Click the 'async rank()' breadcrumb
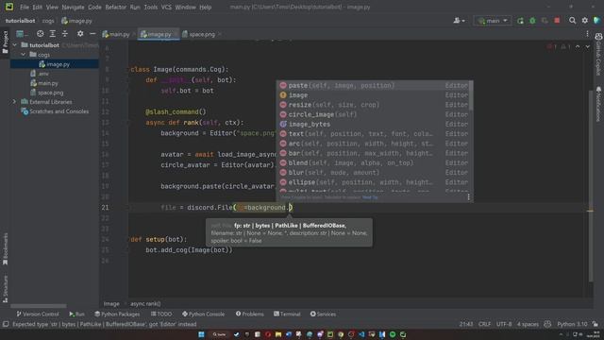 pos(145,304)
